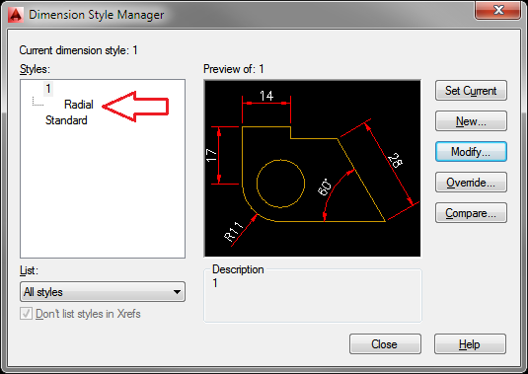Click the dropdown arrow of List combo box
528x374 pixels.
(x=177, y=292)
